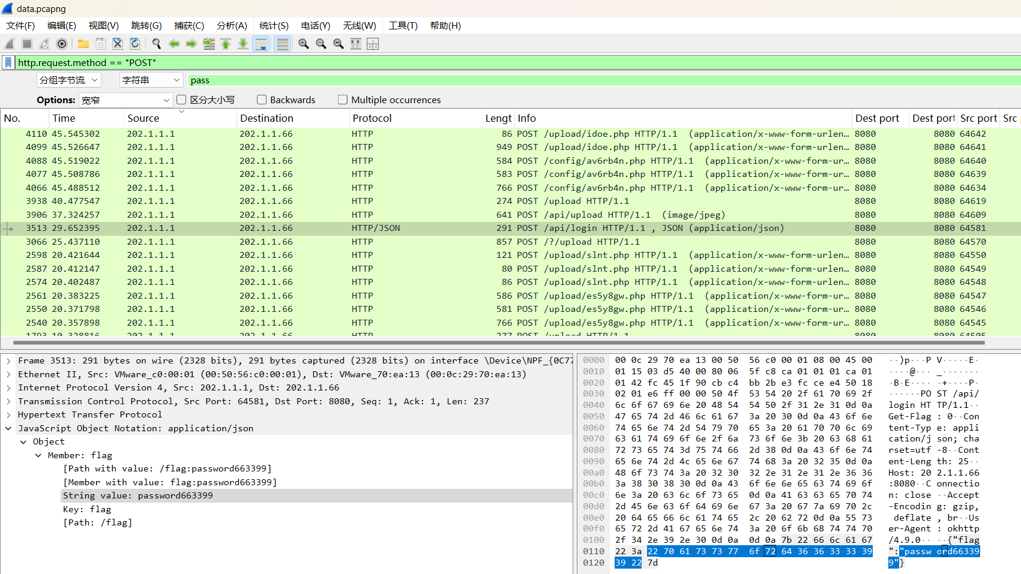Jump to the last packet icon
The width and height of the screenshot is (1021, 574).
pyautogui.click(x=243, y=44)
